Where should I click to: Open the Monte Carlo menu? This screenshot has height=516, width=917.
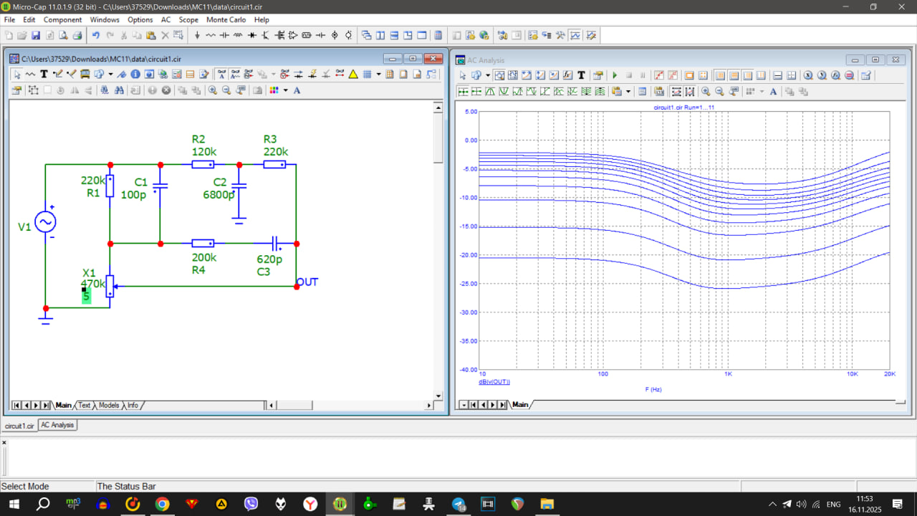point(226,20)
